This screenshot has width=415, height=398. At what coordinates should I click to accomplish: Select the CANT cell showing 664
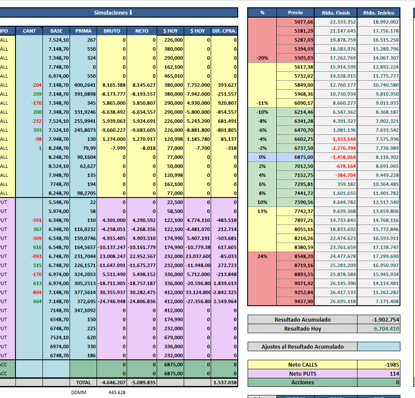29,301
